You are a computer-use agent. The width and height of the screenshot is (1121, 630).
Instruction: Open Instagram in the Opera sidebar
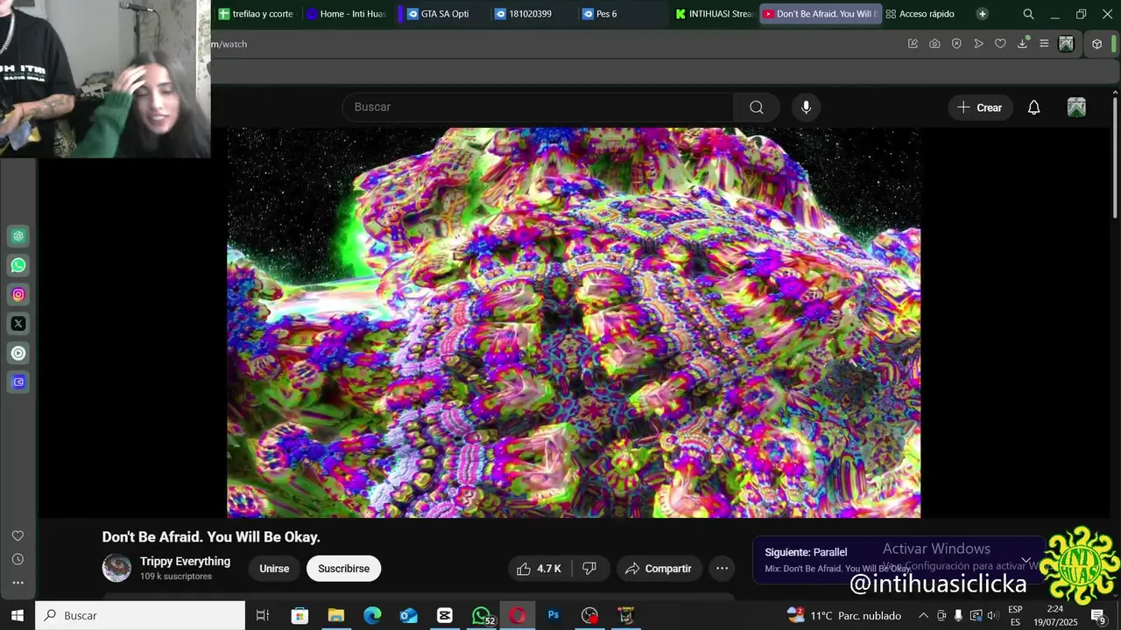click(18, 295)
